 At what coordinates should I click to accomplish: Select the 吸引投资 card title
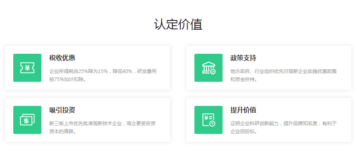click(x=62, y=110)
